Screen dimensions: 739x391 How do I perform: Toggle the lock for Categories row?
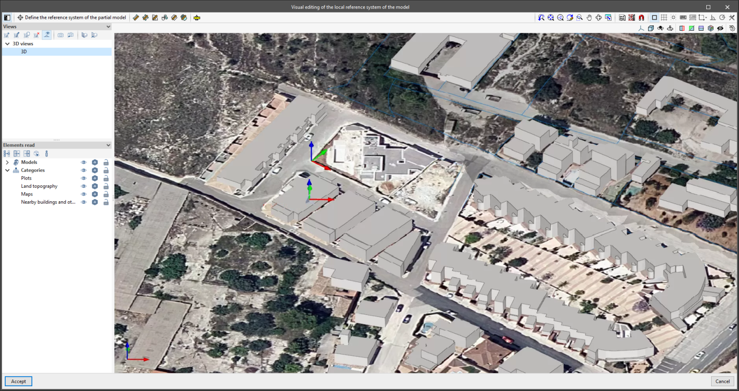(106, 171)
